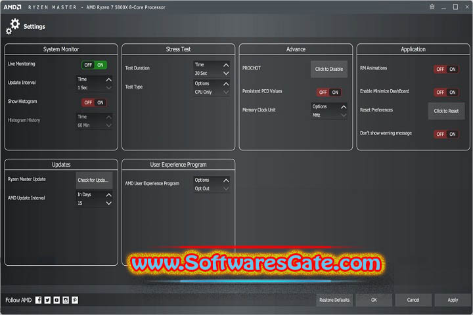
Task: Click the Stress Test panel header
Action: tap(178, 49)
